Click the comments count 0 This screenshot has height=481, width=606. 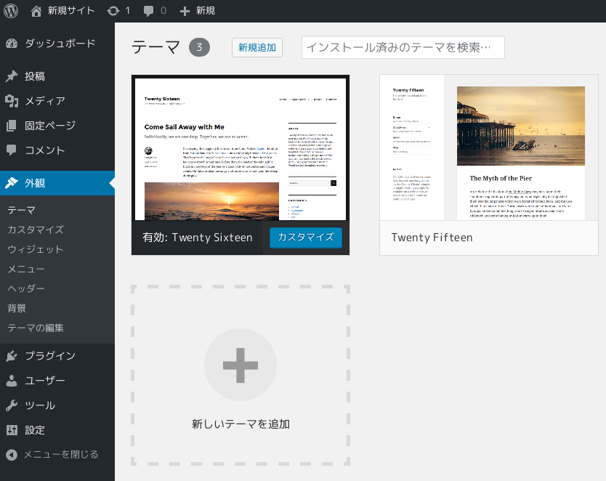tap(163, 11)
